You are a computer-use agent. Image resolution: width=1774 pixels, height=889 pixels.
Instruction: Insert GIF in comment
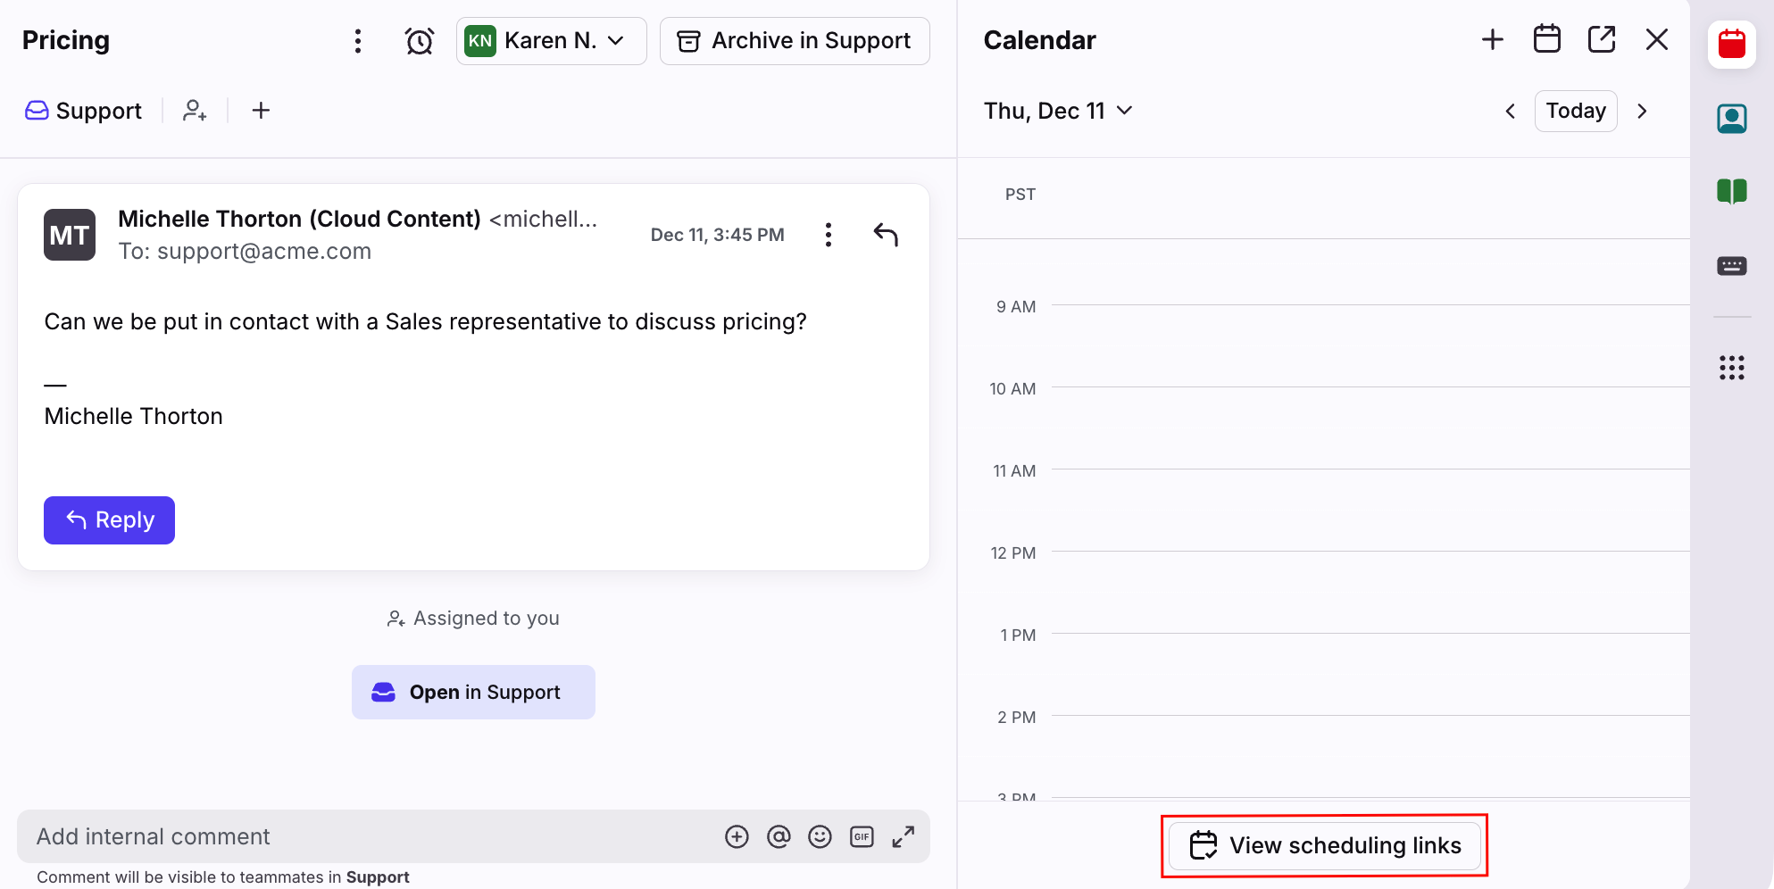(862, 836)
